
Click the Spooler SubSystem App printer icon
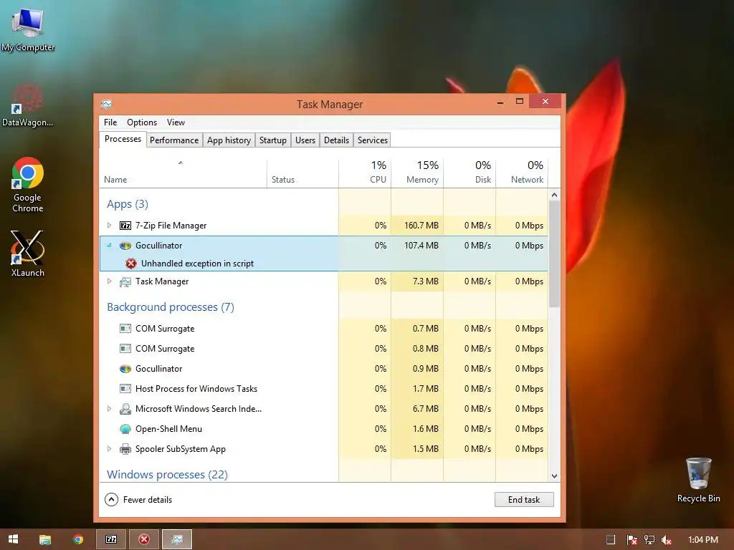point(125,449)
